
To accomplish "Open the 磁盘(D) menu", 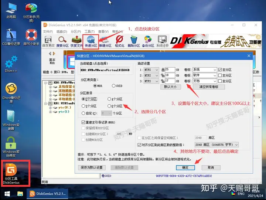I will pos(62,31).
